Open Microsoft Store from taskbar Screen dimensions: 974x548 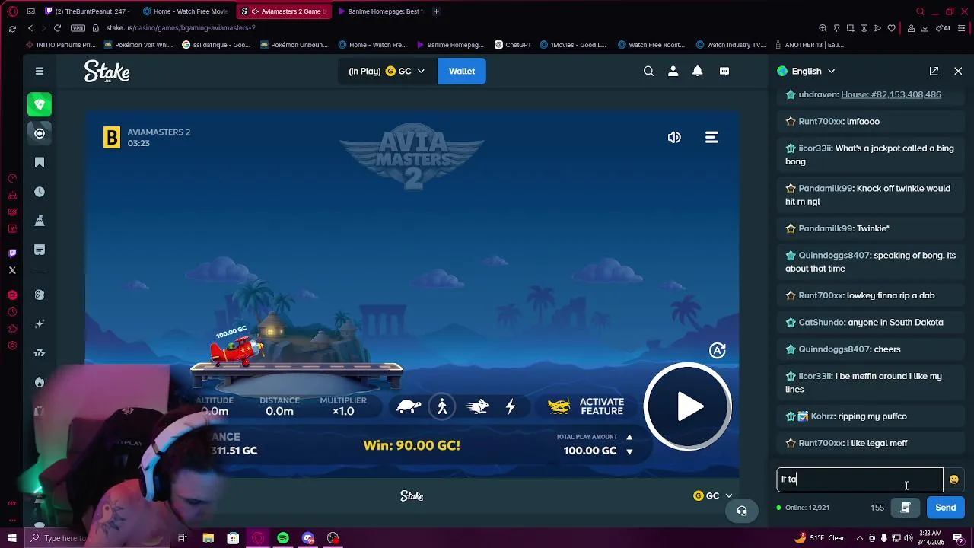coord(233,538)
